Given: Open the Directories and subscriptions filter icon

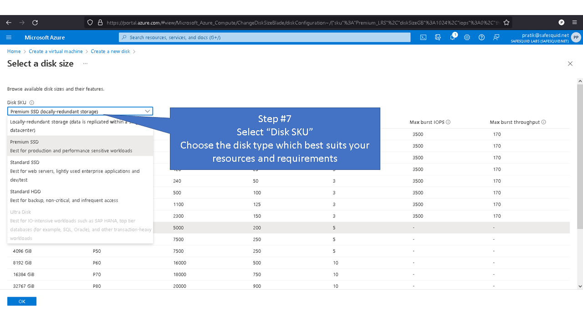Looking at the screenshot, I should 438,37.
